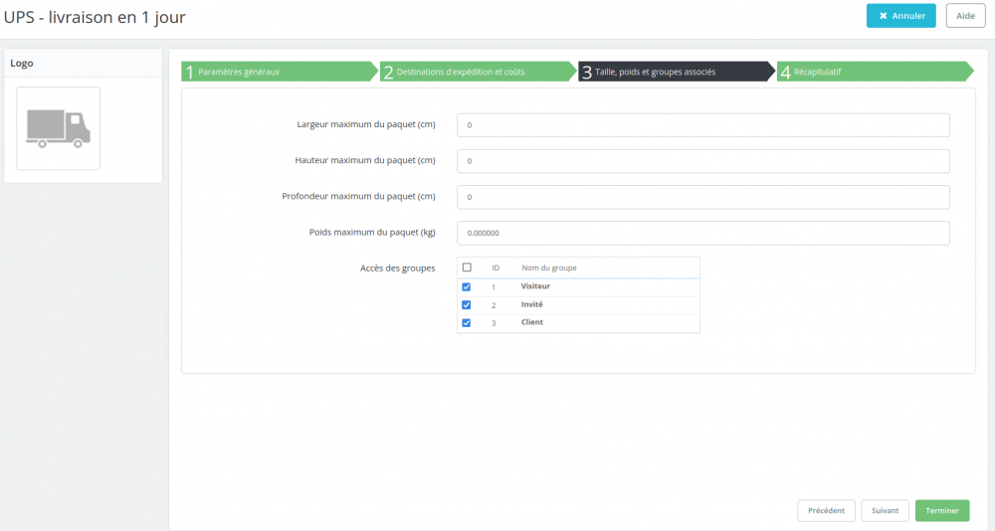Image resolution: width=995 pixels, height=531 pixels.
Task: Click the Suivant button
Action: pyautogui.click(x=885, y=511)
